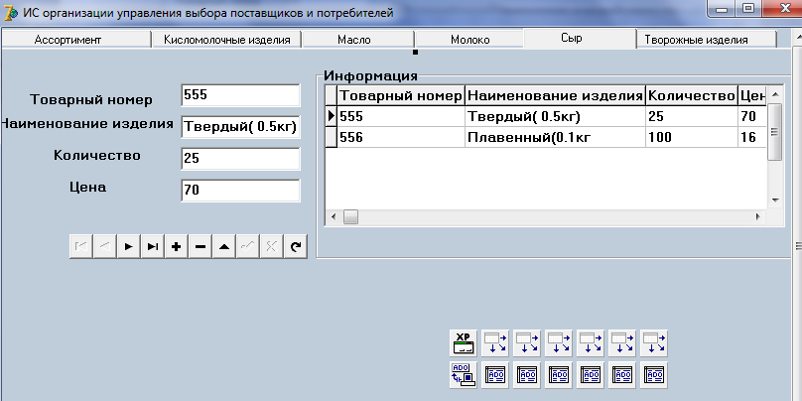Select the last DataSource icon in row

tap(654, 343)
